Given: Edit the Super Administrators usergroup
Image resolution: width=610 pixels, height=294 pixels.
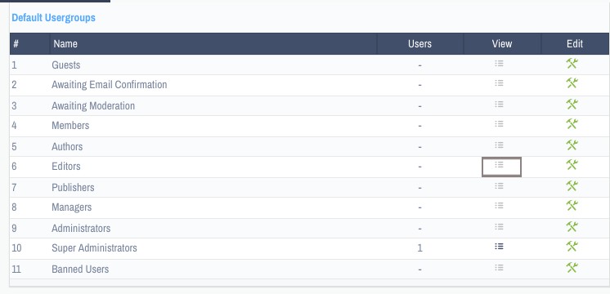Looking at the screenshot, I should coord(572,247).
